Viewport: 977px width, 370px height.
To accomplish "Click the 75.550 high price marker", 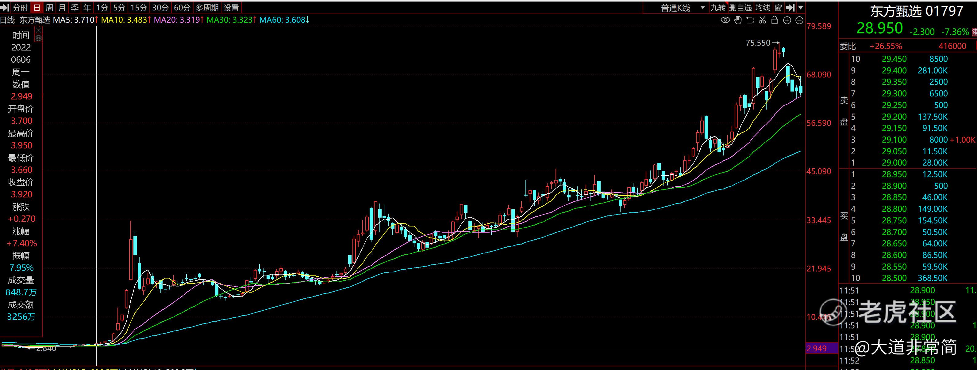I will (x=758, y=43).
